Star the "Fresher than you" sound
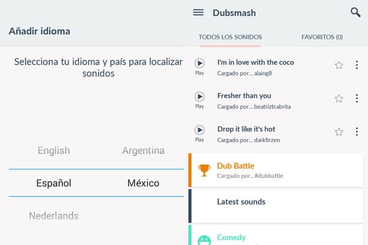368x245 pixels. 339,99
